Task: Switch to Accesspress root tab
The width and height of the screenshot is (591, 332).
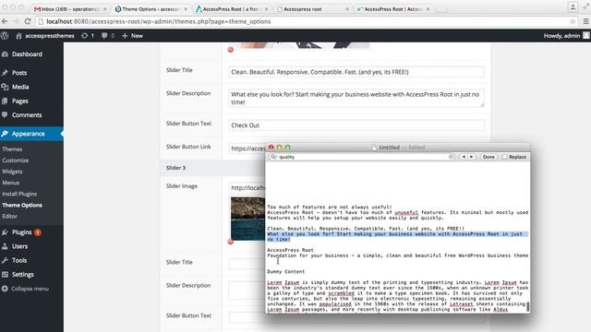Action: coord(312,9)
